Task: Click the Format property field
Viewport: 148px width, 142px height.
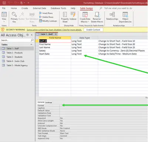Action: (x=104, y=105)
